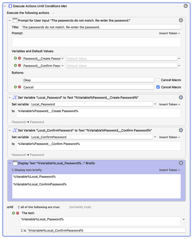Change 'all of the following are true' selector

click(x=39, y=207)
